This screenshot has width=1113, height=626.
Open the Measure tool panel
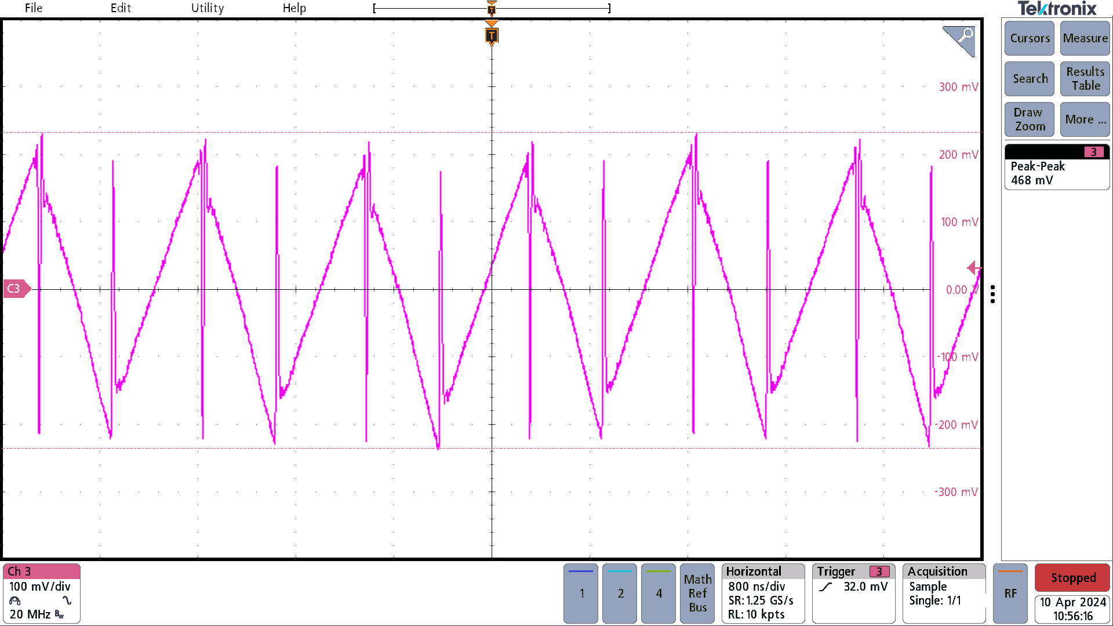coord(1086,38)
